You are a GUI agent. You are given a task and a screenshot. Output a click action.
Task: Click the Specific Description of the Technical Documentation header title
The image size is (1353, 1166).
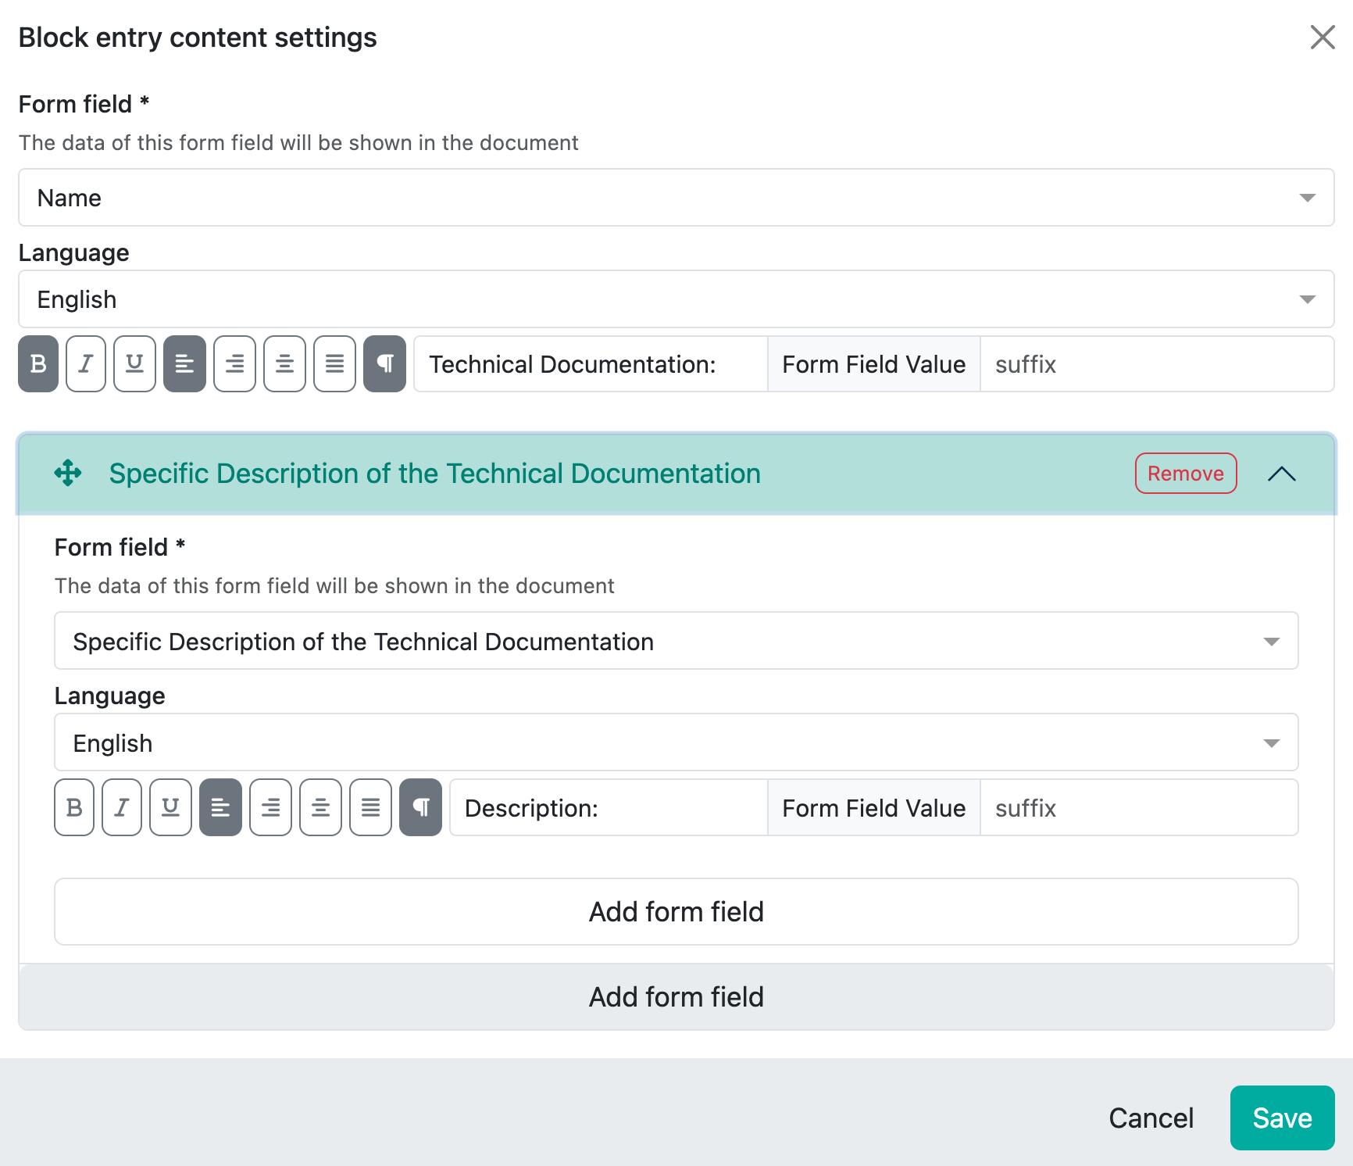tap(434, 474)
